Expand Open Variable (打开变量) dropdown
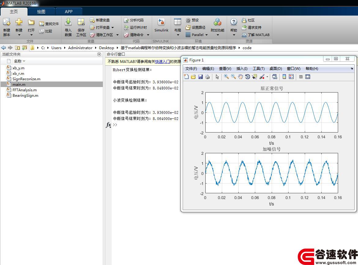358x265 pixels. [x=113, y=27]
